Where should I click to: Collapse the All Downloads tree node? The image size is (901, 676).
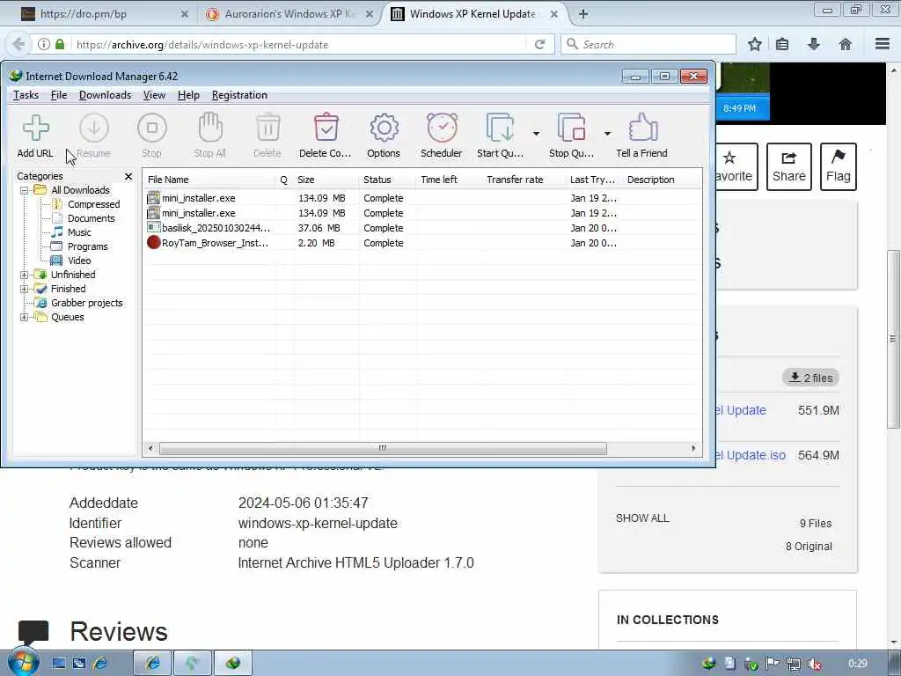click(x=24, y=190)
